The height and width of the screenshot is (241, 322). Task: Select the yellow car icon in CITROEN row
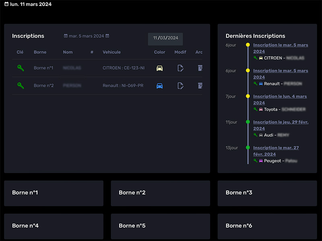pyautogui.click(x=159, y=68)
